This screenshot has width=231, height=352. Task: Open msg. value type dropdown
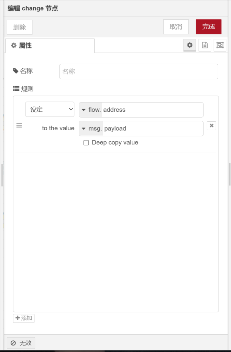click(91, 129)
